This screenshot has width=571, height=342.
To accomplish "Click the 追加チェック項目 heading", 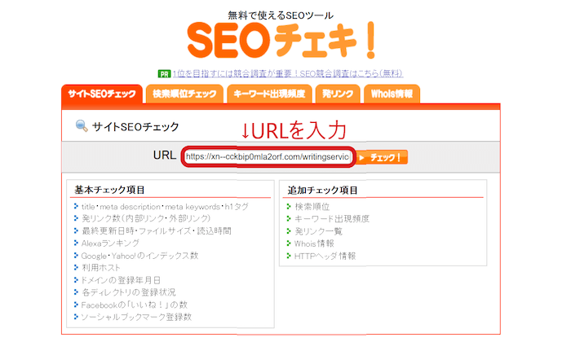I will pyautogui.click(x=323, y=190).
